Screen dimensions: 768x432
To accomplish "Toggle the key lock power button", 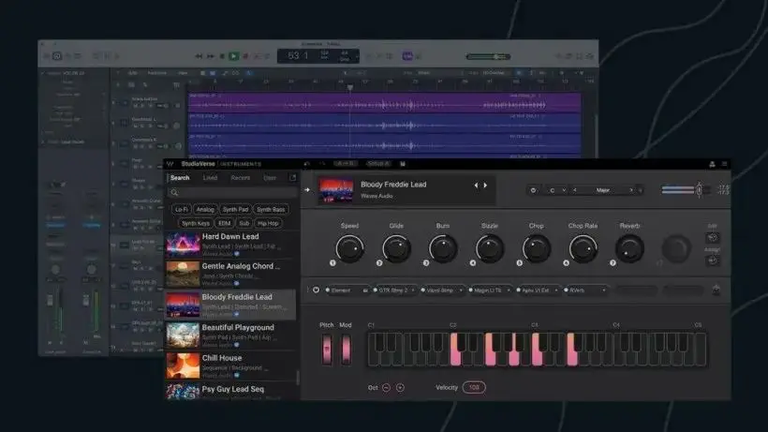I will (x=533, y=190).
